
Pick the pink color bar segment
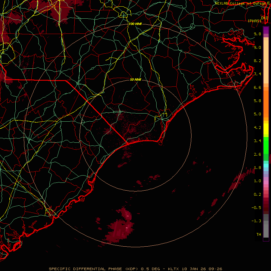pyautogui.click(x=266, y=182)
